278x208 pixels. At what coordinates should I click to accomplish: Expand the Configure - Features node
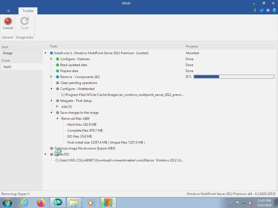tap(51, 59)
